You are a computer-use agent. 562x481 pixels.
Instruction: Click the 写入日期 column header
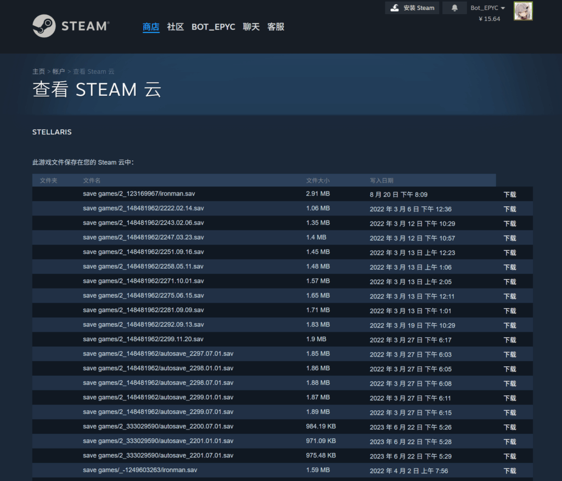click(382, 180)
